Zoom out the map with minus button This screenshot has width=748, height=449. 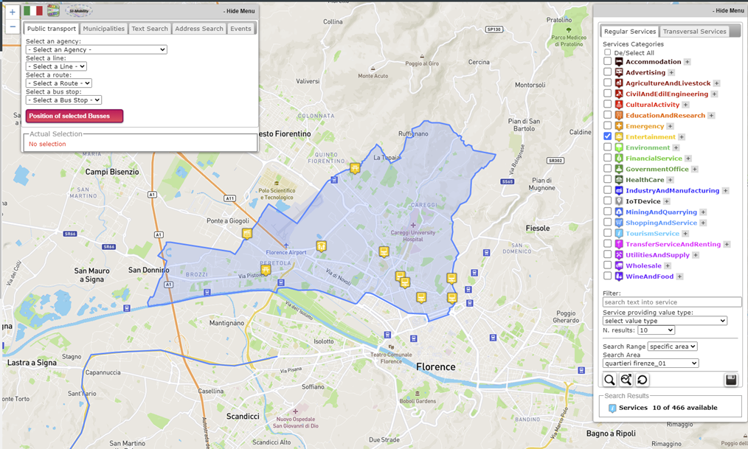tap(12, 27)
